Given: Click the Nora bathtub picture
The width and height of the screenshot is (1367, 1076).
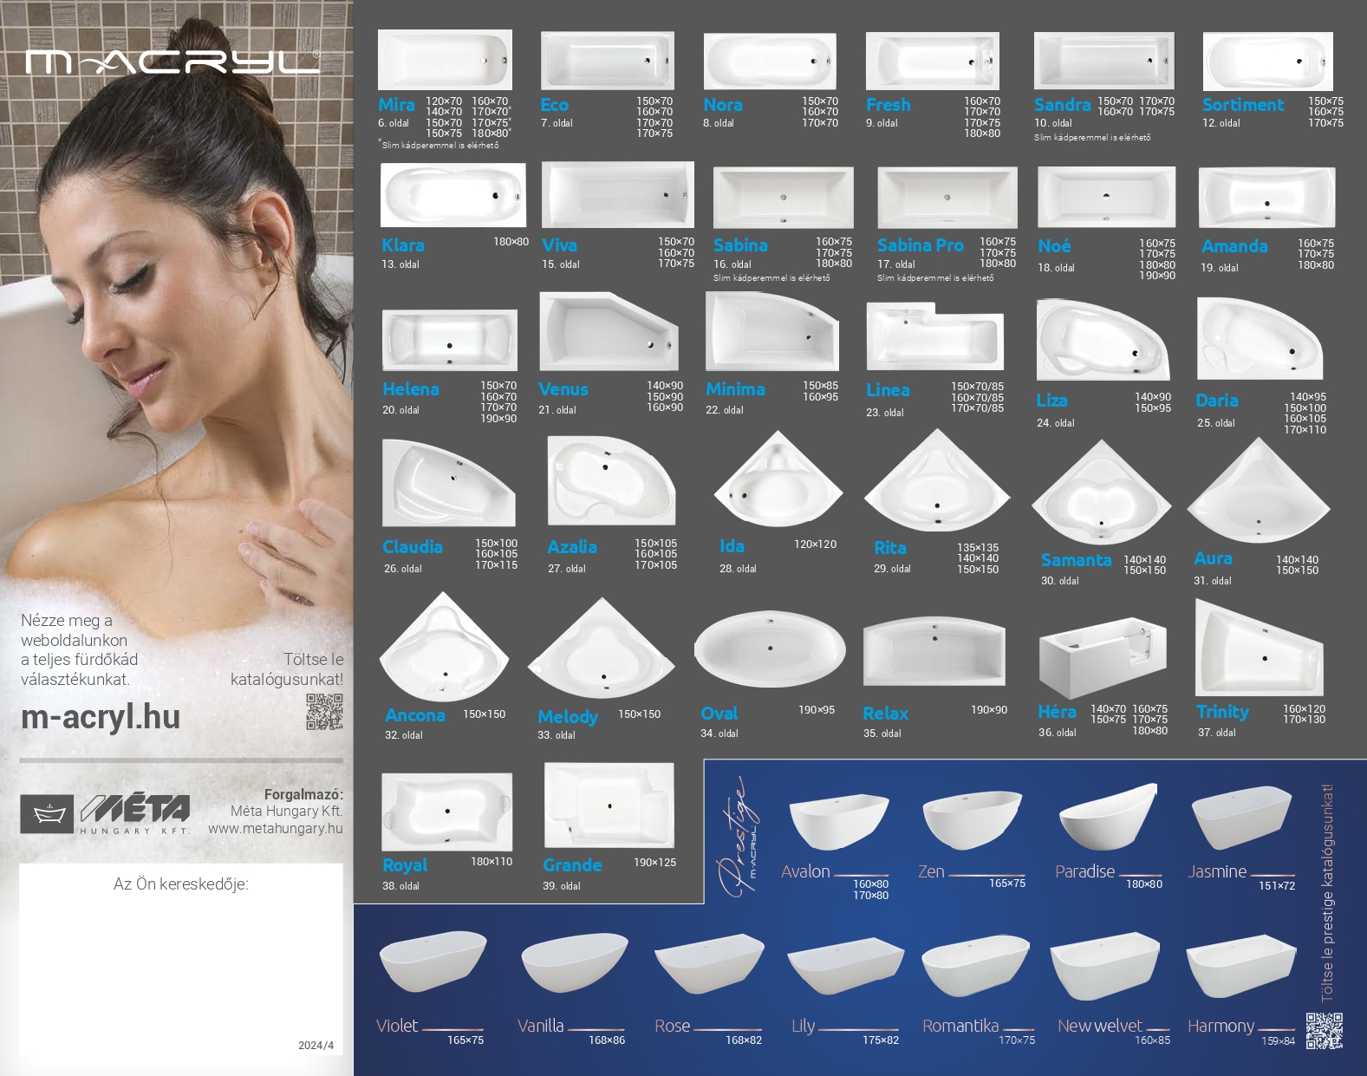Looking at the screenshot, I should 770,62.
